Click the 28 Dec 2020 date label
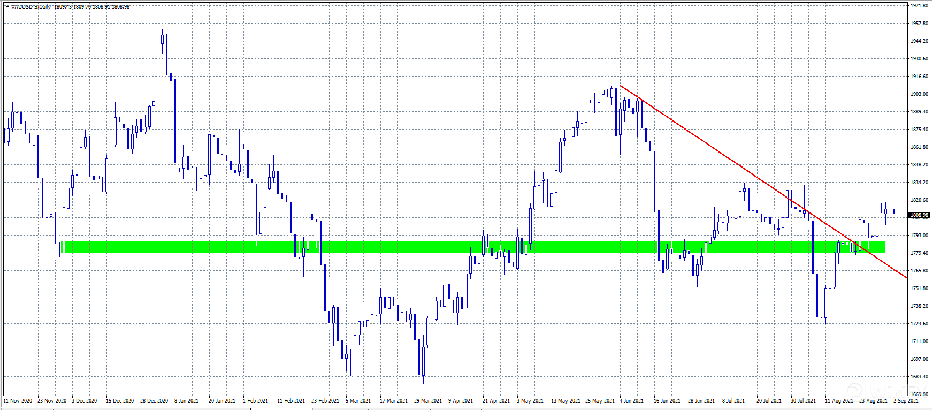Viewport: 933px width, 410px height. click(x=154, y=400)
